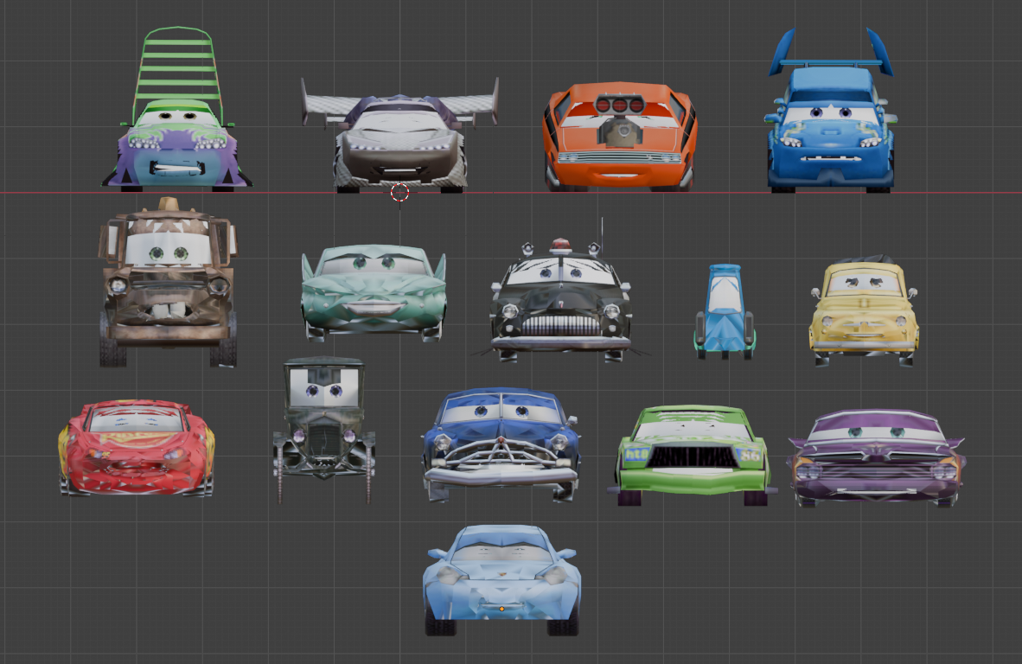Select the orange muscle car with engine blower

[620, 137]
